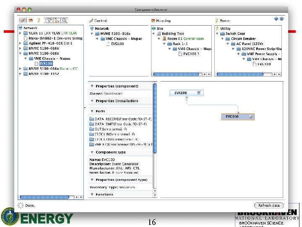
Task: Select the EVR100 diagram node
Action: [x=186, y=93]
